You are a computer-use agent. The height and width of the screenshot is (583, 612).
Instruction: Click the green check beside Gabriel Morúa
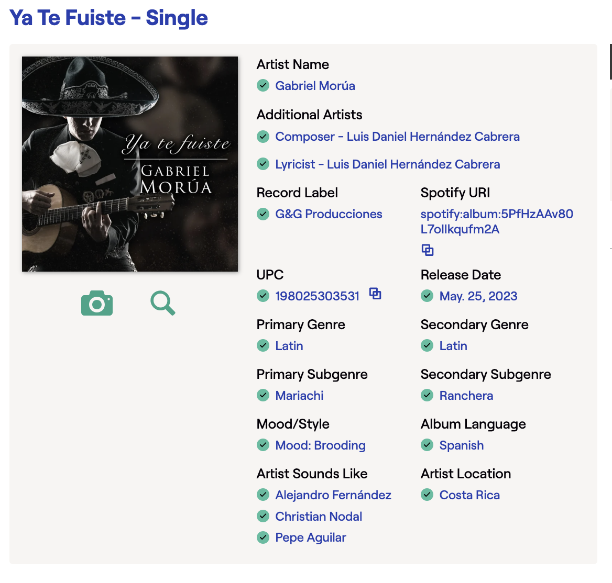coord(263,86)
